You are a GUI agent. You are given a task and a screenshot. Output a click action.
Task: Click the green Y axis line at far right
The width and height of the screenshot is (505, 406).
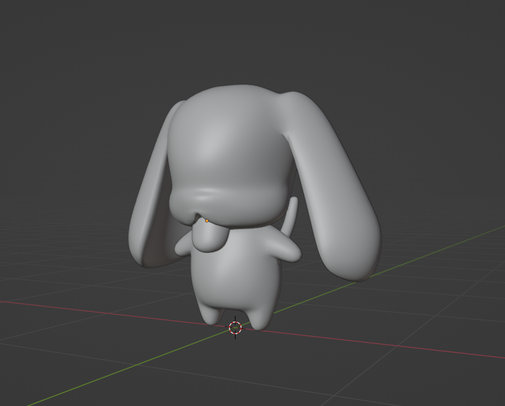[x=464, y=238]
